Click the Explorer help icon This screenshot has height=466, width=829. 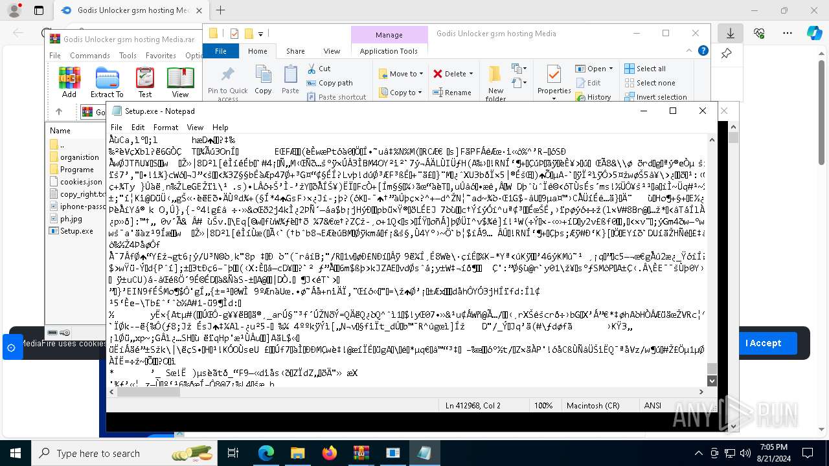[703, 51]
